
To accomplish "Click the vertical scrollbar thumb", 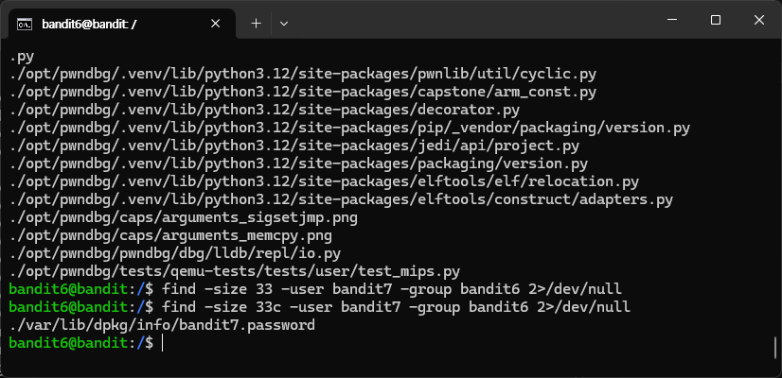I will point(775,348).
